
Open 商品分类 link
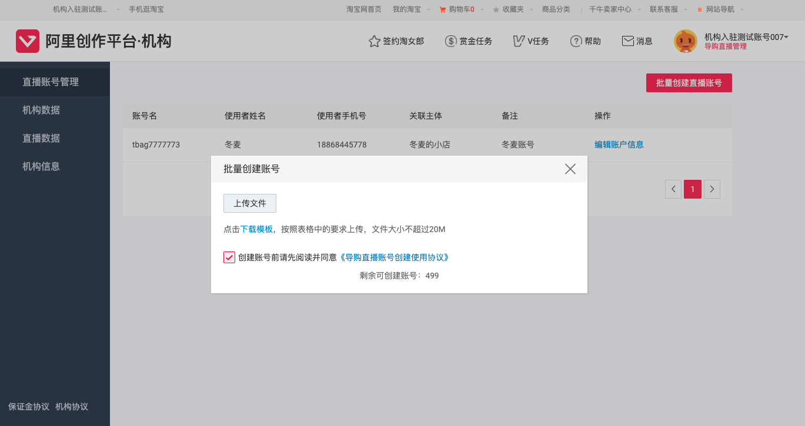click(x=556, y=9)
